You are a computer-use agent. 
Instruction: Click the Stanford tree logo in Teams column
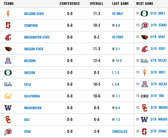pos(8,25)
